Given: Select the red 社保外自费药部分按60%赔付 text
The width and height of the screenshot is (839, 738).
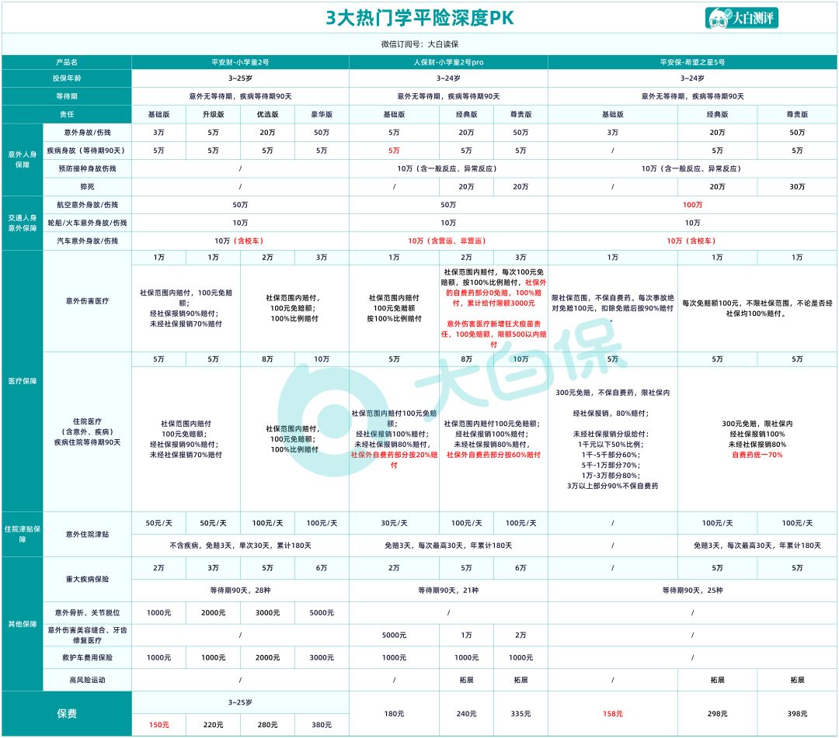Looking at the screenshot, I should pos(493,455).
